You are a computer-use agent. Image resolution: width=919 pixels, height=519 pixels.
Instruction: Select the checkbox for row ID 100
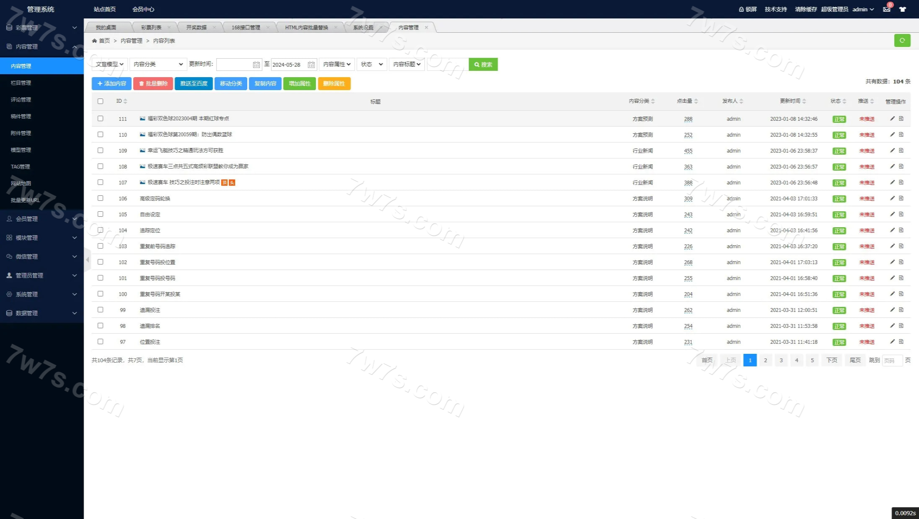point(100,294)
